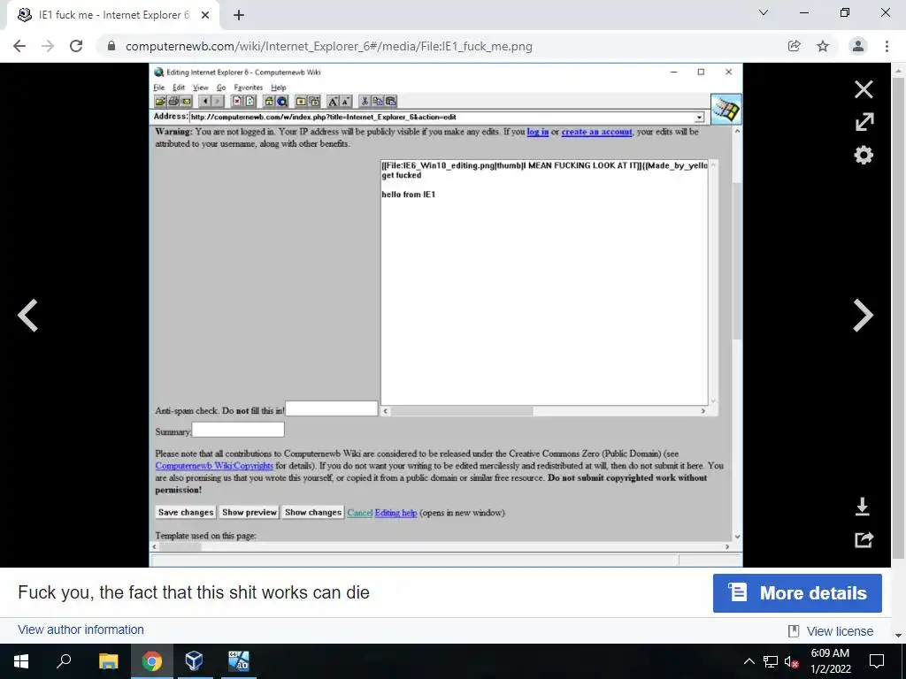The width and height of the screenshot is (906, 679).
Task: Open the View license link
Action: tap(840, 631)
